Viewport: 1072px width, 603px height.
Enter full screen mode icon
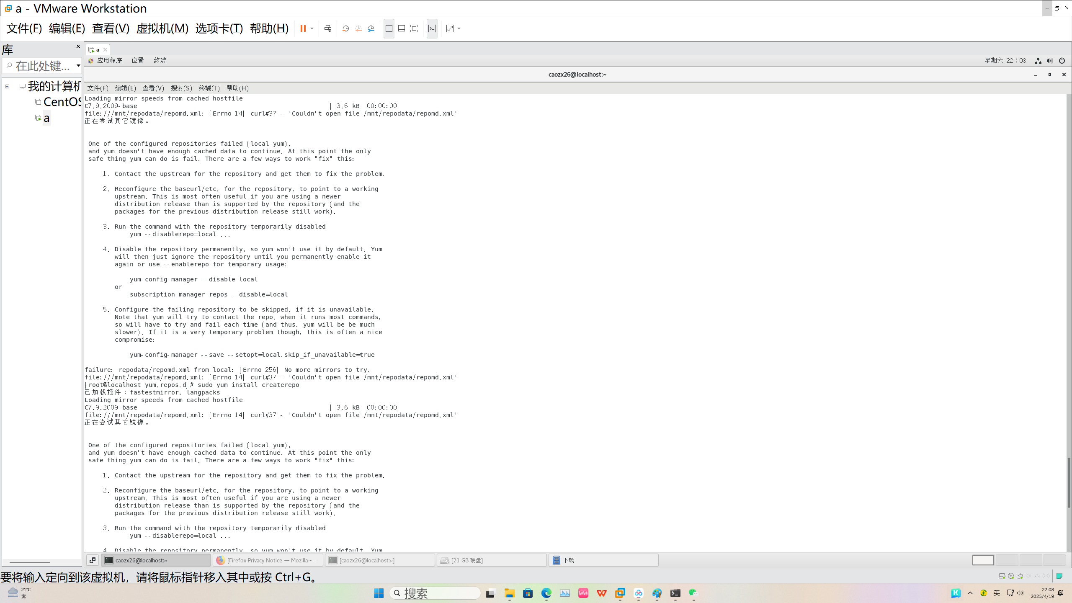pos(414,28)
